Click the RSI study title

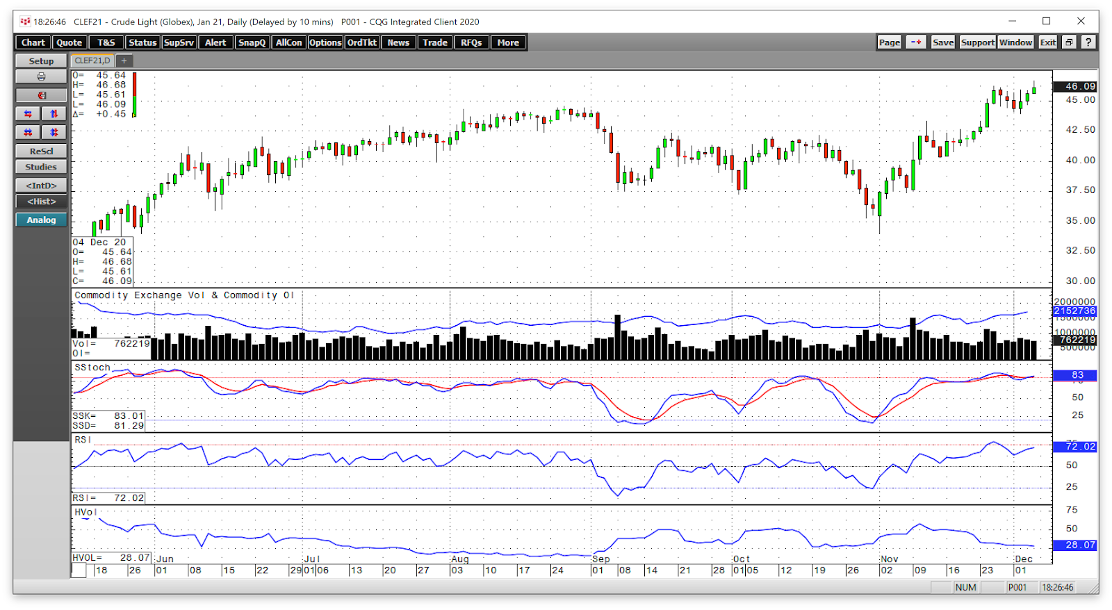click(83, 440)
